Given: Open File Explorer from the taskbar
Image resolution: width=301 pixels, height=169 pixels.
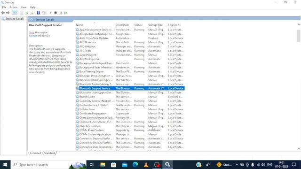Looking at the screenshot, I should click(x=103, y=165).
